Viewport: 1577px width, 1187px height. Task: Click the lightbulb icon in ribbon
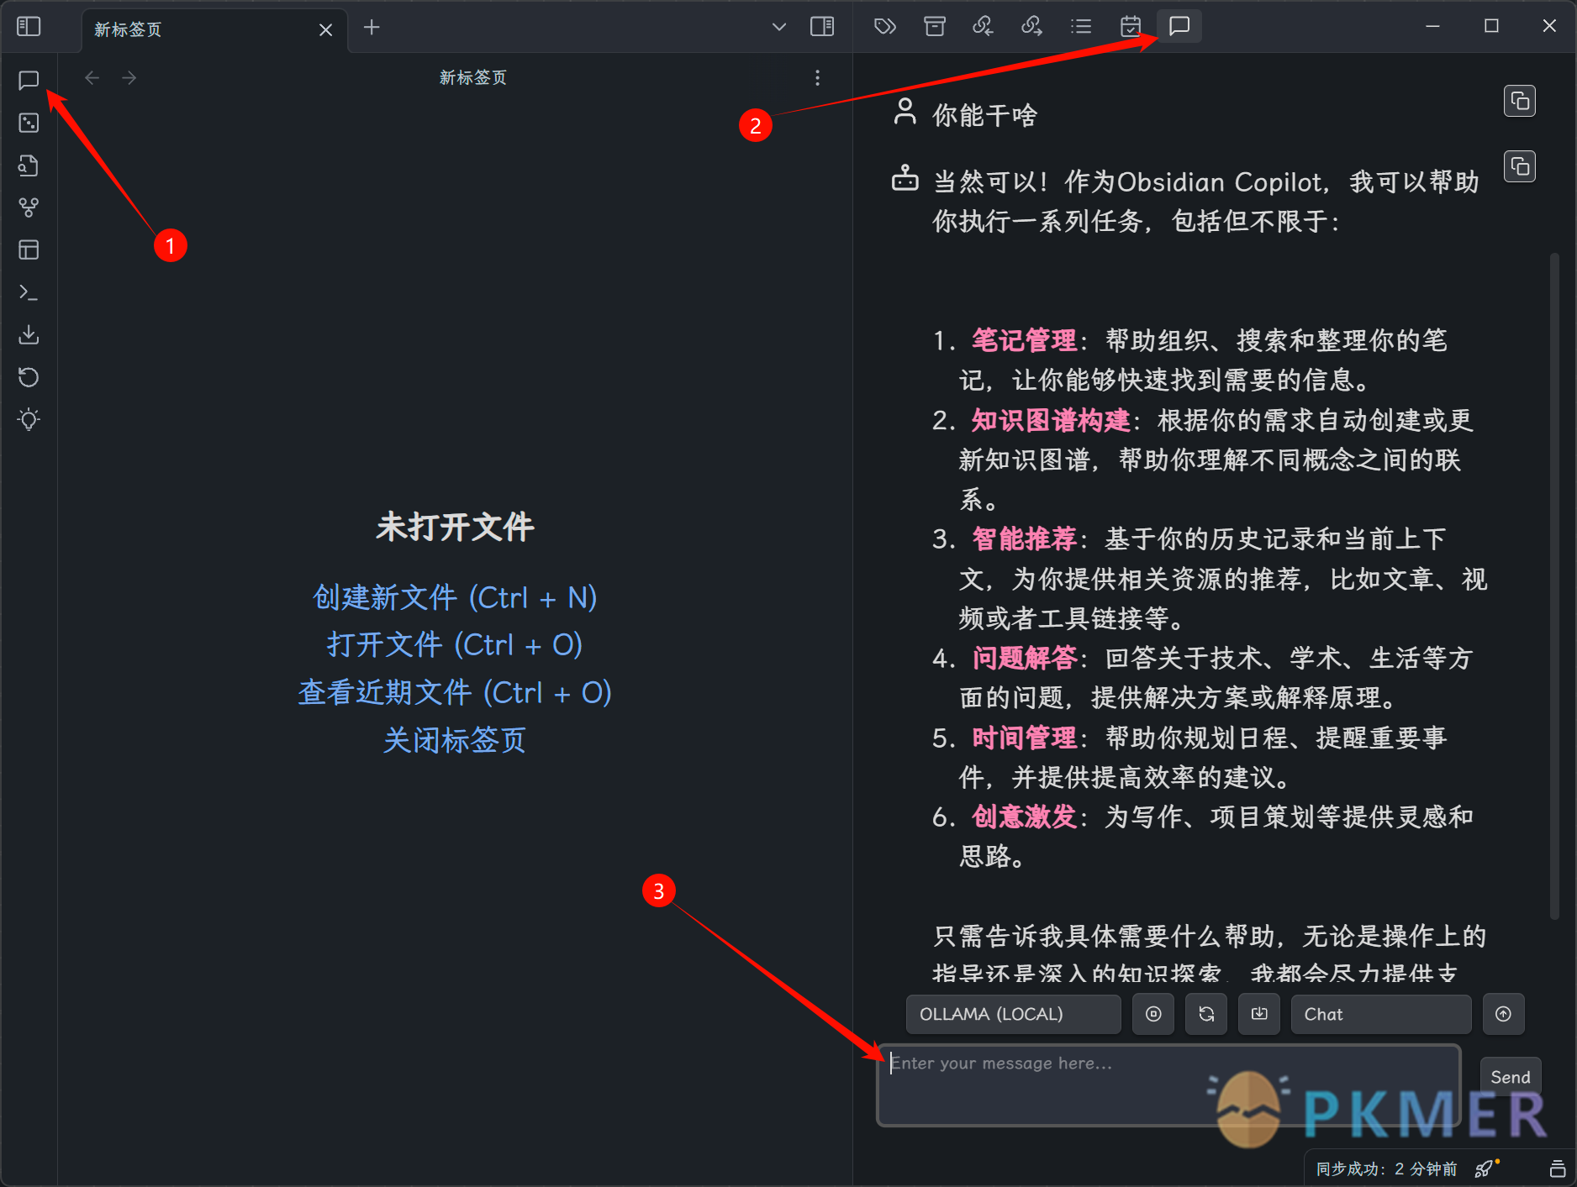click(x=29, y=419)
